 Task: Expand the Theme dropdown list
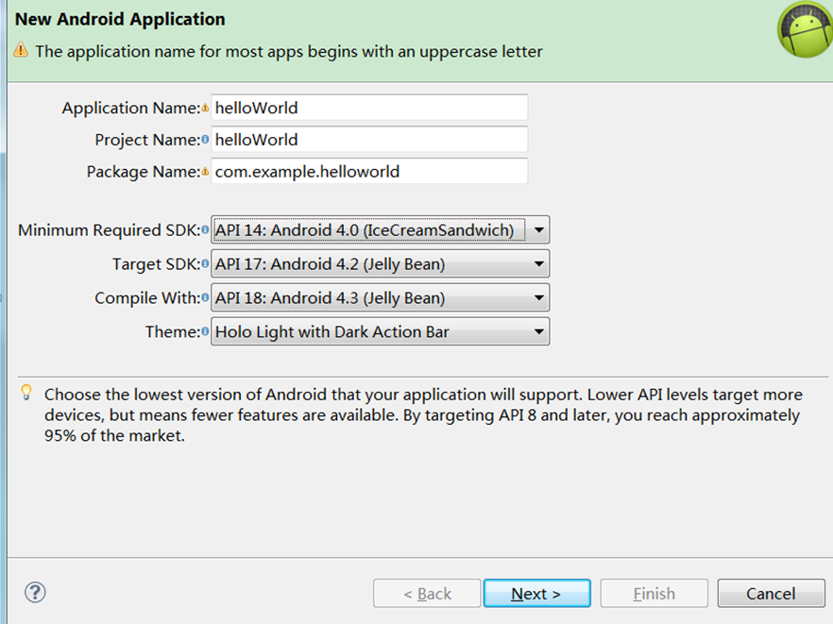(381, 332)
